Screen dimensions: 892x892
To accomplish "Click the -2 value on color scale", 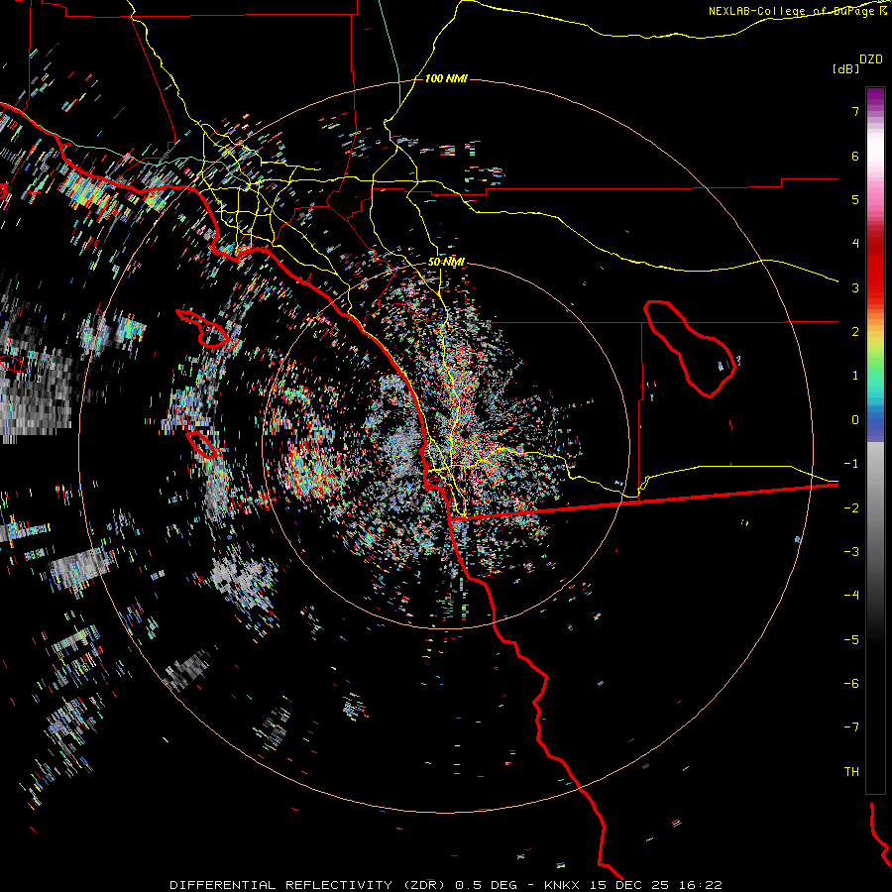I will 851,508.
